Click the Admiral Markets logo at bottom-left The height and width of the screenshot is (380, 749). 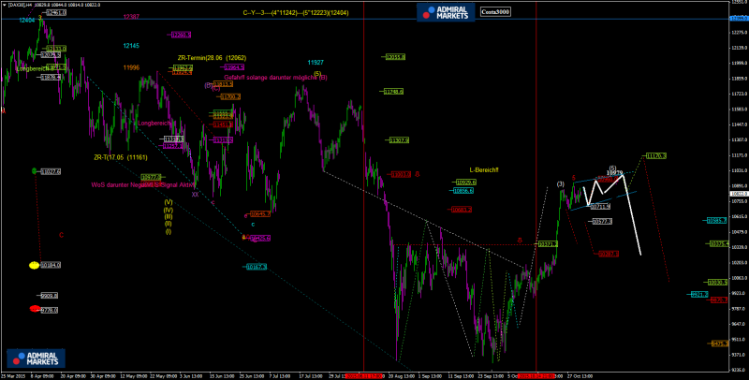pos(35,358)
